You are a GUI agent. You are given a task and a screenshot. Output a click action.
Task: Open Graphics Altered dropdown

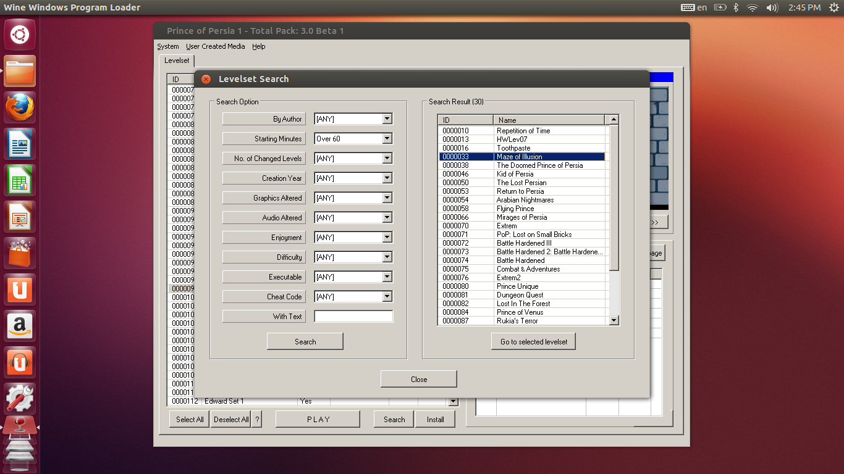pyautogui.click(x=387, y=198)
